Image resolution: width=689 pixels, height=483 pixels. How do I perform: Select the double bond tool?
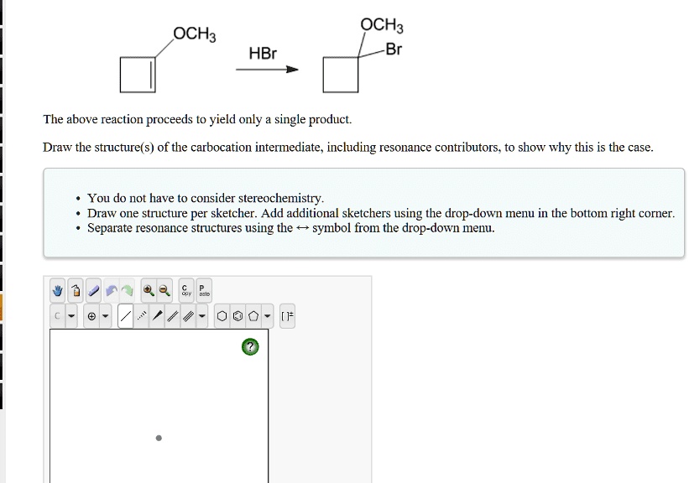point(174,315)
